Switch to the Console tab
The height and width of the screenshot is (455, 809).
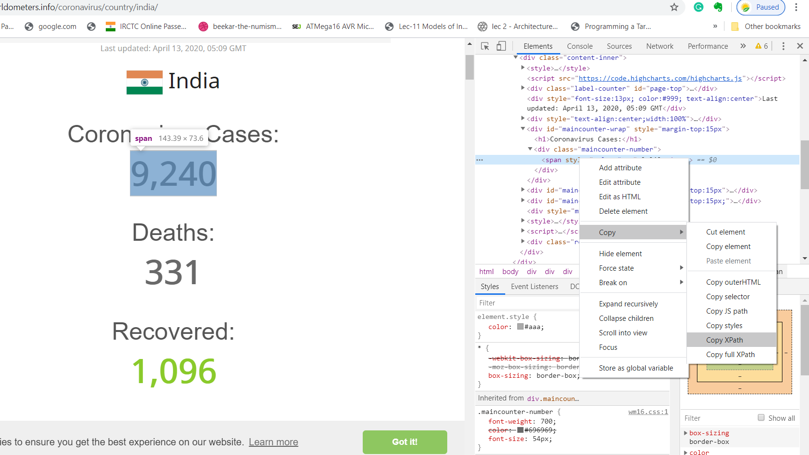pos(580,46)
